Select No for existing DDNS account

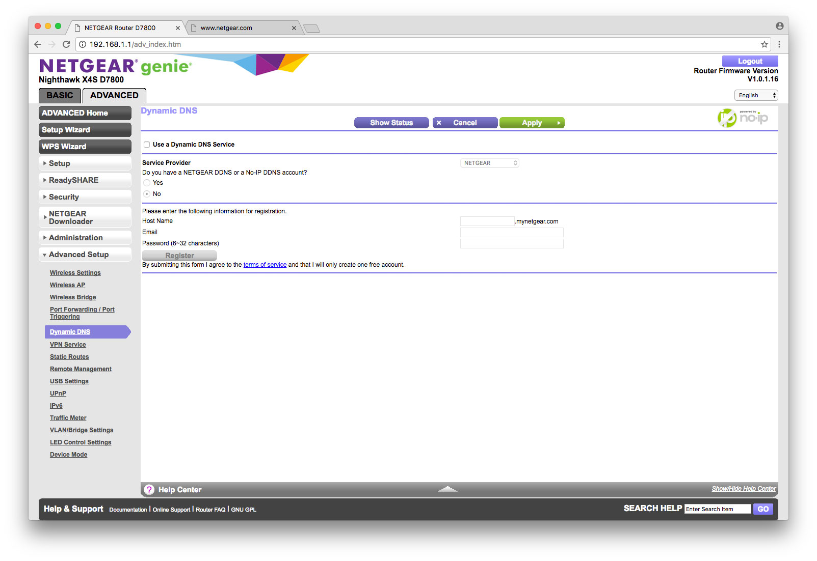coord(147,194)
